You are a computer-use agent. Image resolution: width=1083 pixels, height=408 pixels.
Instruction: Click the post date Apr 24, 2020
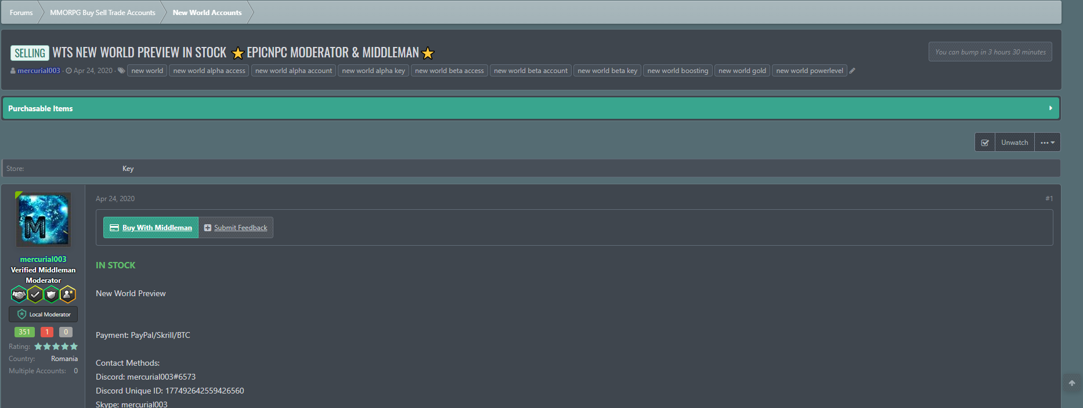[115, 199]
